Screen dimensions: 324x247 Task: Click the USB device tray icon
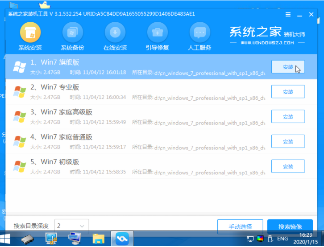coord(270,239)
